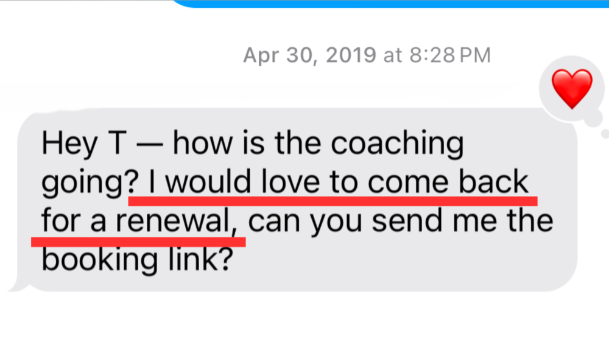Click the time "8:28 PM"
This screenshot has width=609, height=342.
(449, 56)
